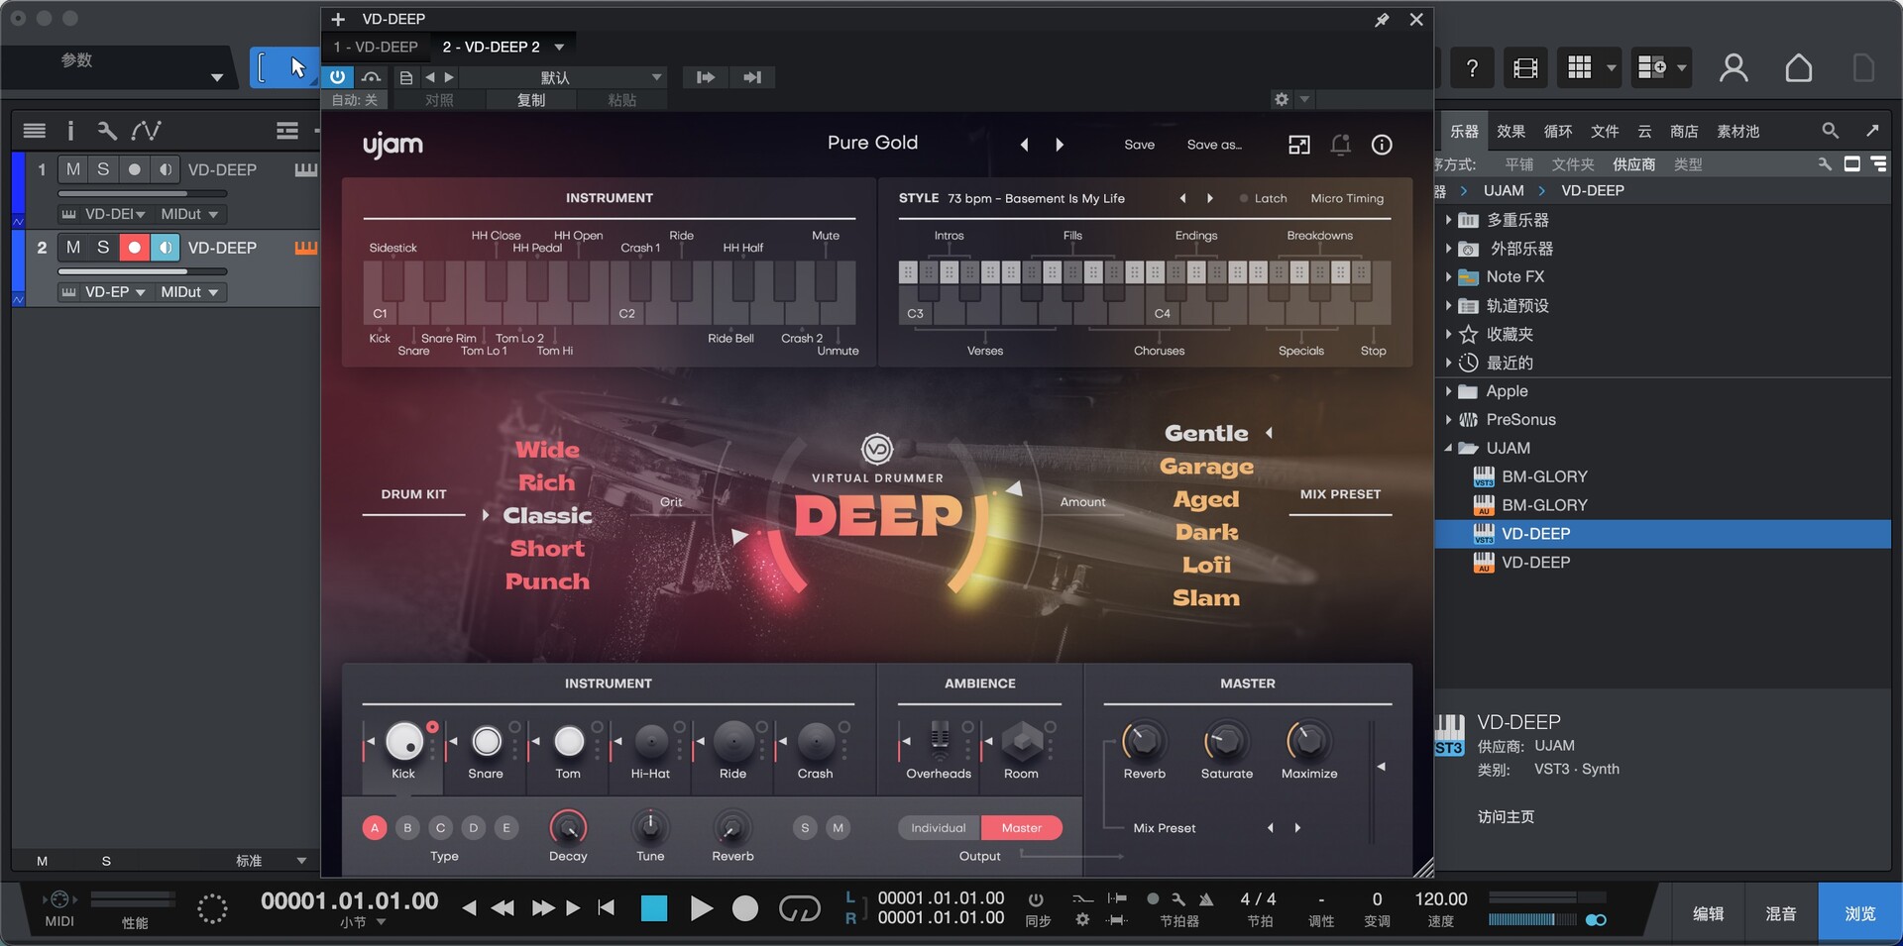Search the browser with magnifier icon
This screenshot has height=946, width=1903.
(x=1830, y=131)
